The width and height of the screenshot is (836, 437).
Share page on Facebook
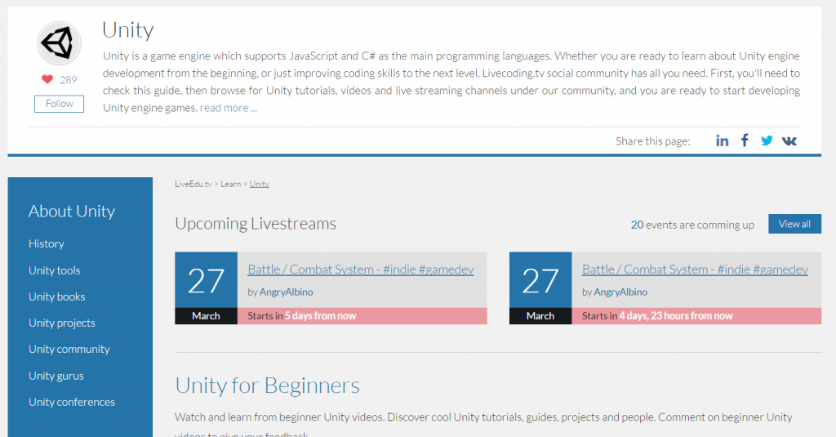tap(745, 140)
